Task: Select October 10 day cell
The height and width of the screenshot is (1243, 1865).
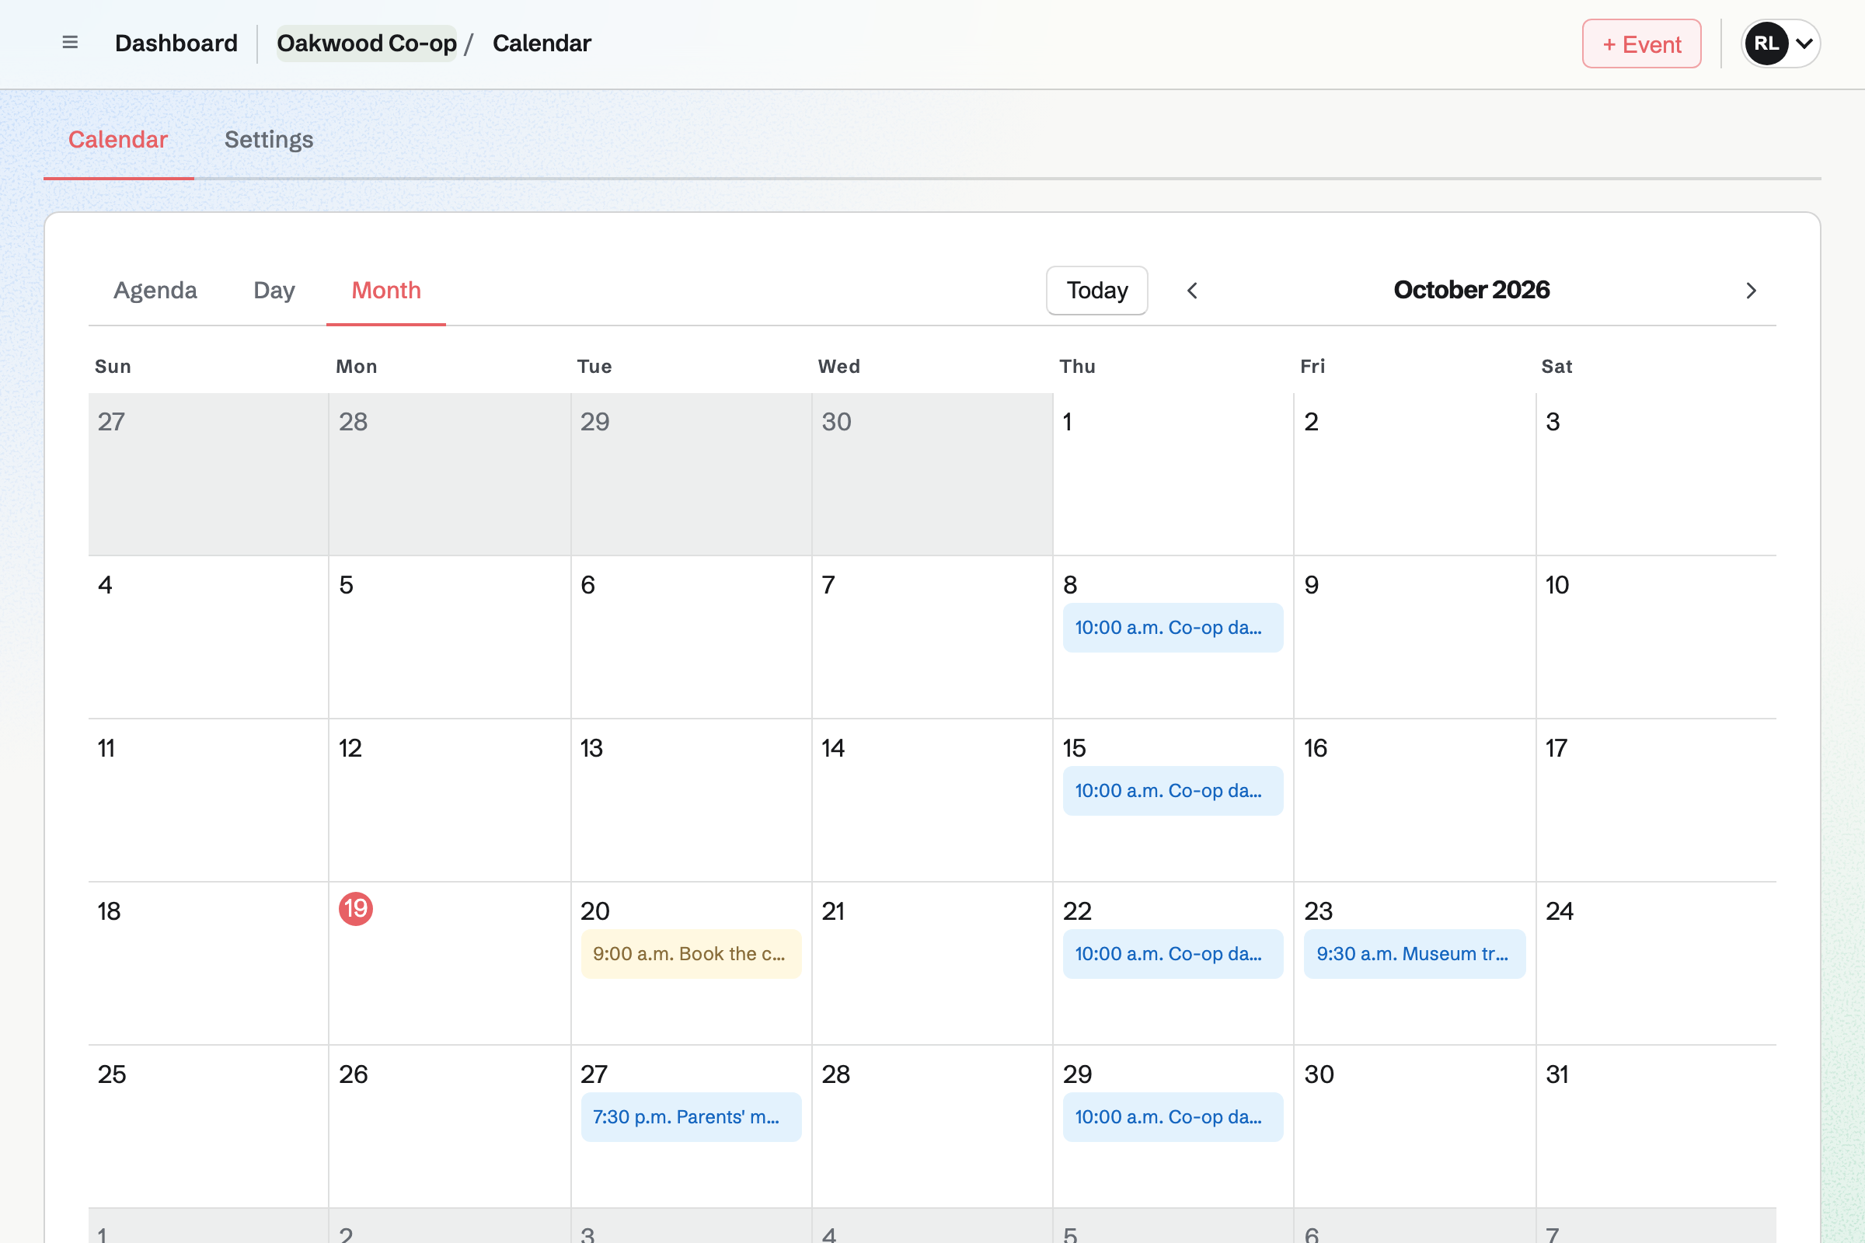Action: click(x=1656, y=637)
